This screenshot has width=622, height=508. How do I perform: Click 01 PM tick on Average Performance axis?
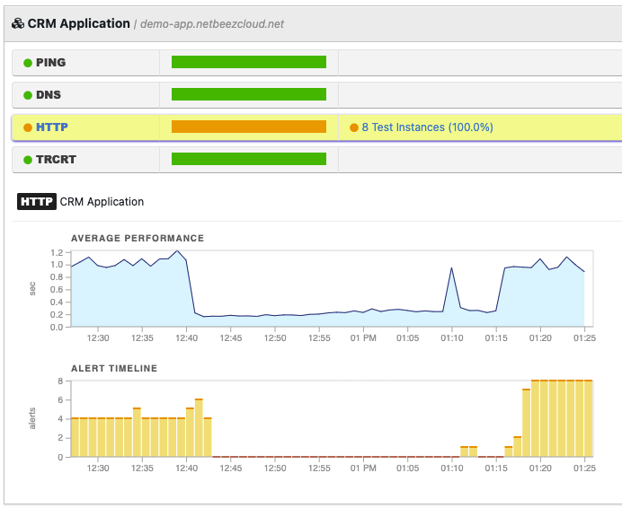click(x=363, y=338)
